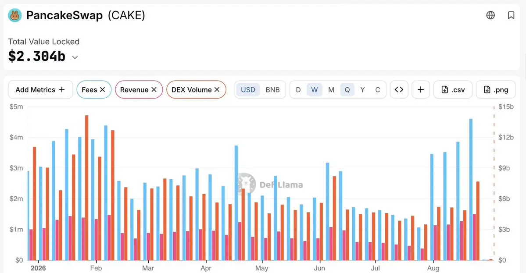This screenshot has height=273, width=526.
Task: Open the globe website icon
Action: pos(490,15)
